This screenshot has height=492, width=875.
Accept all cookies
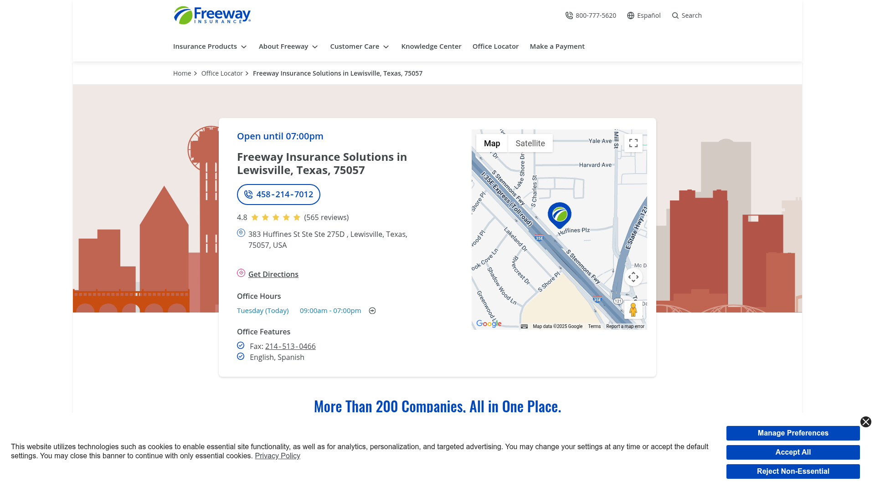pyautogui.click(x=793, y=452)
